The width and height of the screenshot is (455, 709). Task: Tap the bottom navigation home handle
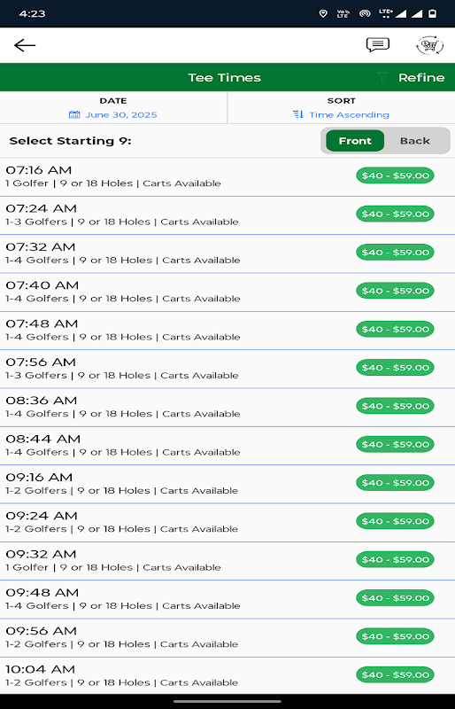[x=227, y=701]
